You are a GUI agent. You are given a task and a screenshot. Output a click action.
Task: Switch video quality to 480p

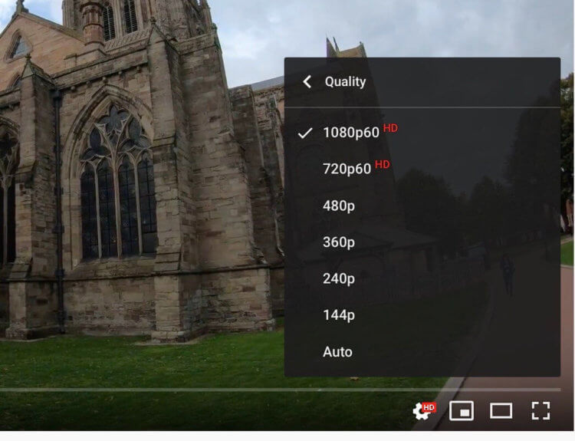422,206
